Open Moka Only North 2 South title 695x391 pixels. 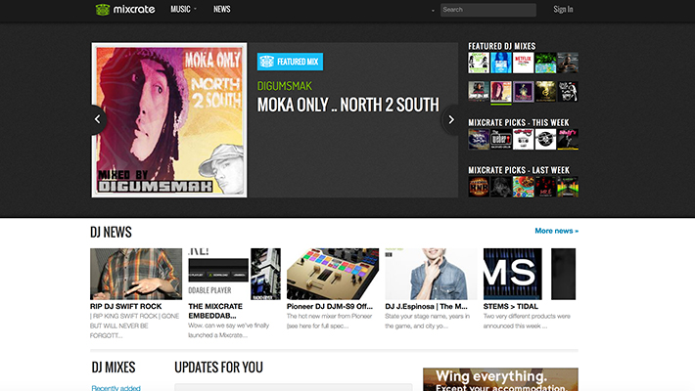pyautogui.click(x=347, y=106)
